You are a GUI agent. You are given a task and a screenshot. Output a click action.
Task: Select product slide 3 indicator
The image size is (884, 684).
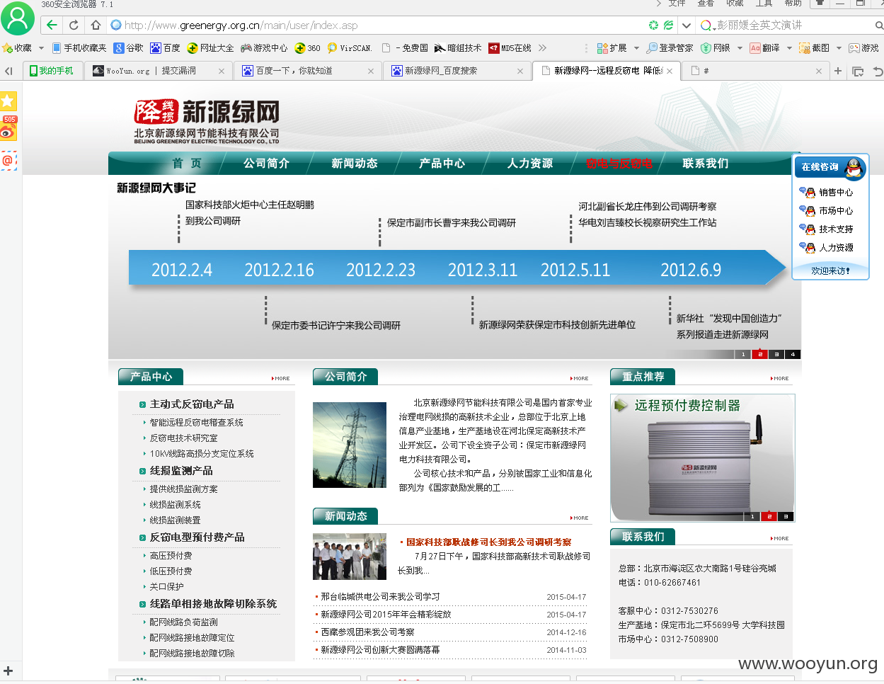pos(786,516)
